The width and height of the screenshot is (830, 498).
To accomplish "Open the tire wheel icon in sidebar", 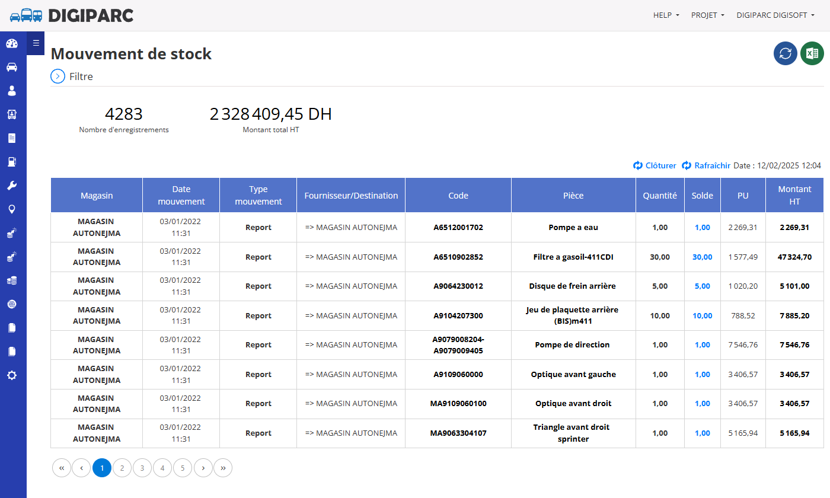I will tap(12, 304).
